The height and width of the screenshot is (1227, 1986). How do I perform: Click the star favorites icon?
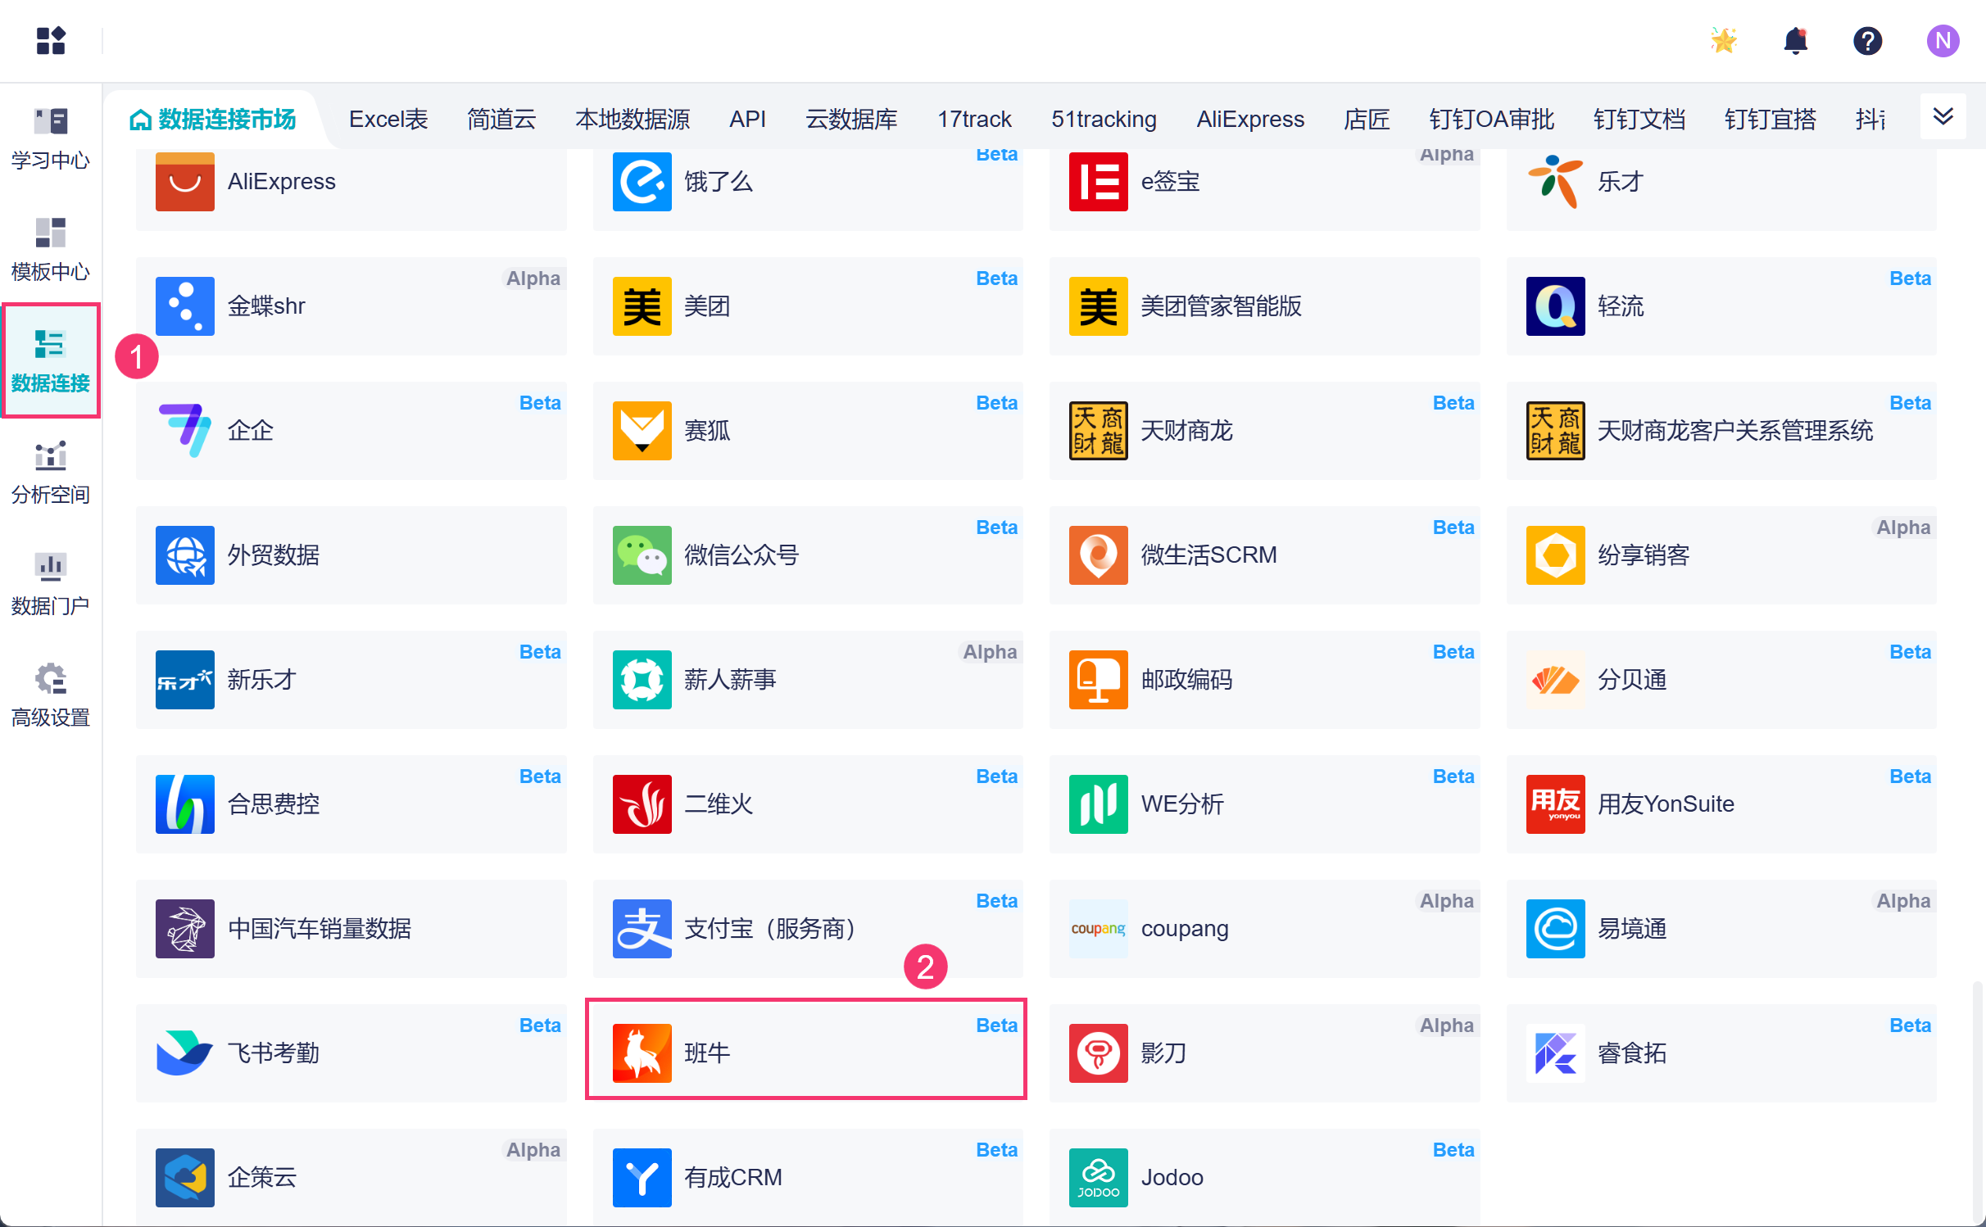(1724, 40)
